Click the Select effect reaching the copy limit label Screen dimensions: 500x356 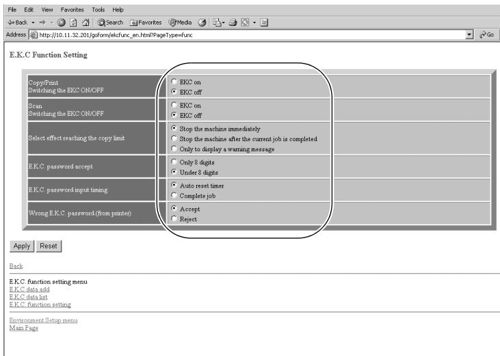77,138
